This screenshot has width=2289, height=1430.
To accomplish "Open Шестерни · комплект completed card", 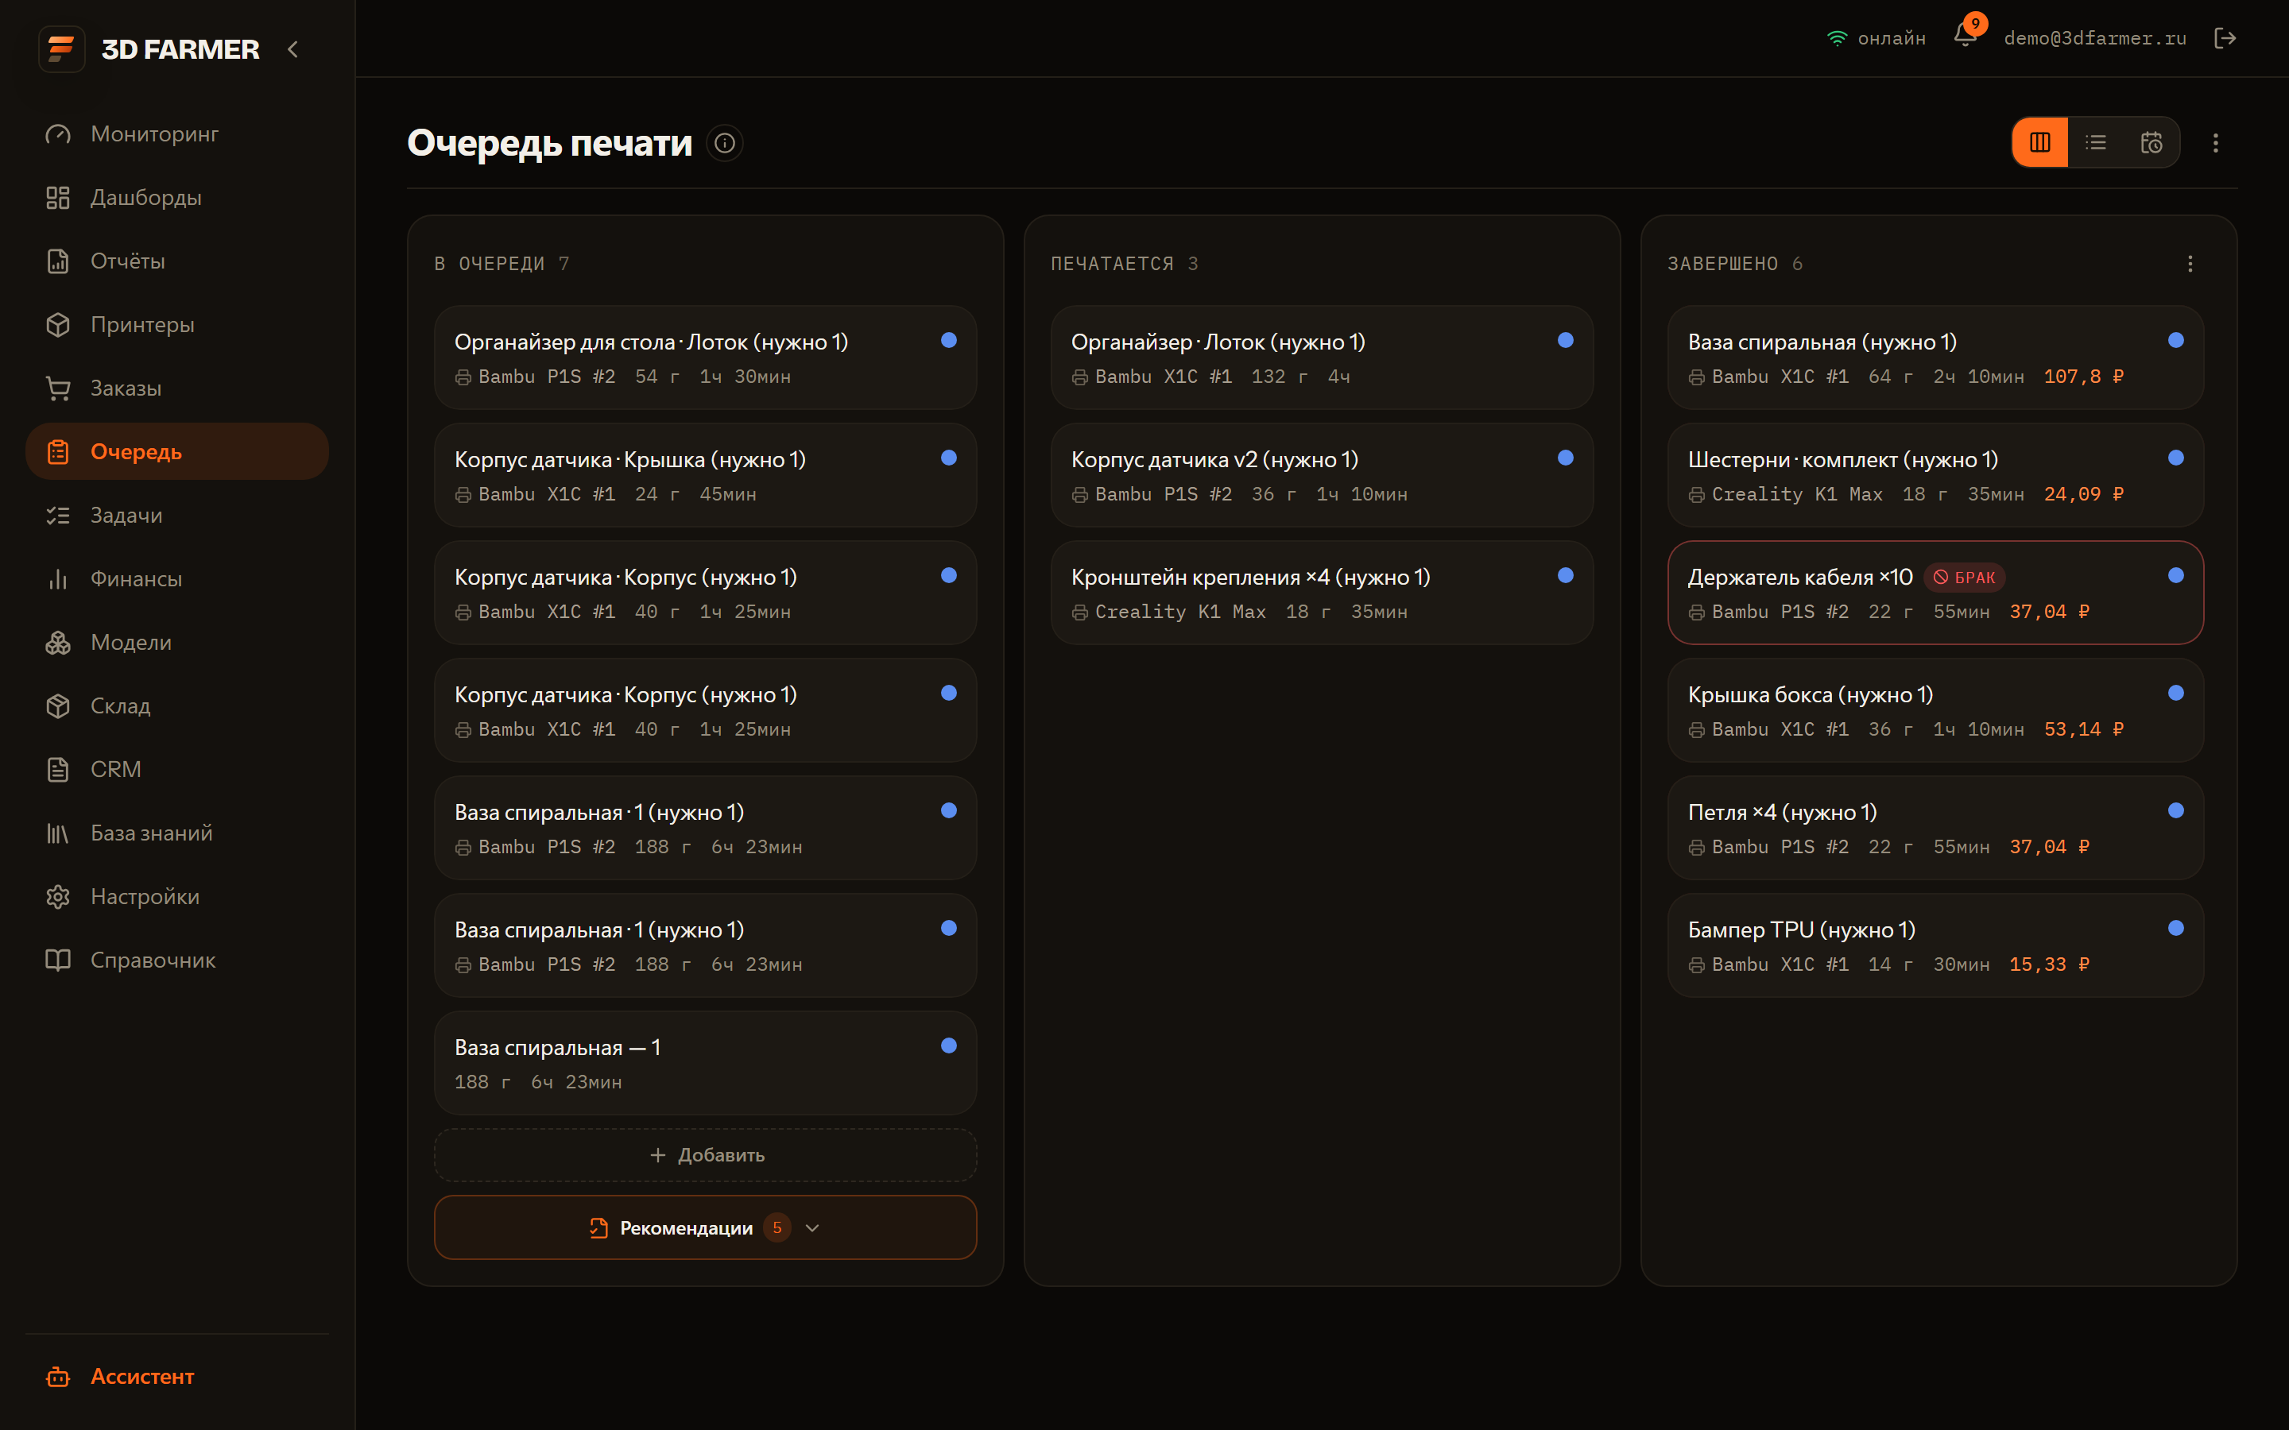I will click(x=1935, y=475).
